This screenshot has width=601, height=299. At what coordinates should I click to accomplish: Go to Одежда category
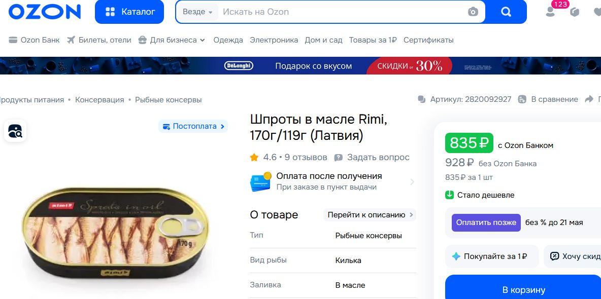pyautogui.click(x=228, y=40)
